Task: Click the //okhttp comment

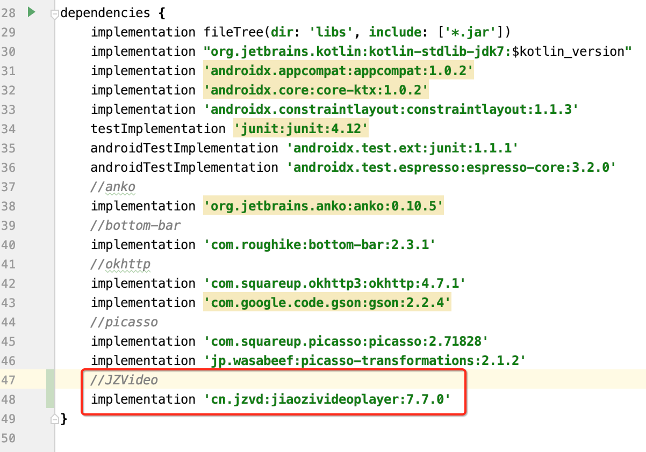Action: [x=120, y=264]
